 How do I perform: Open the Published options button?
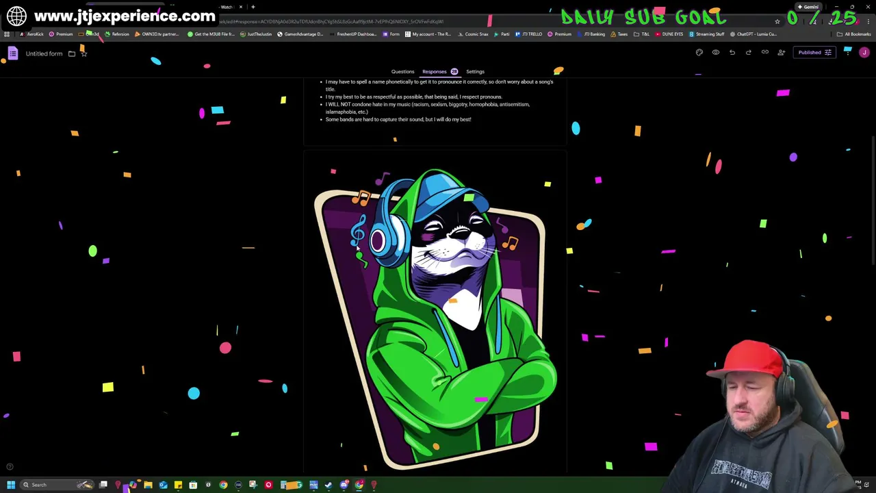814,52
